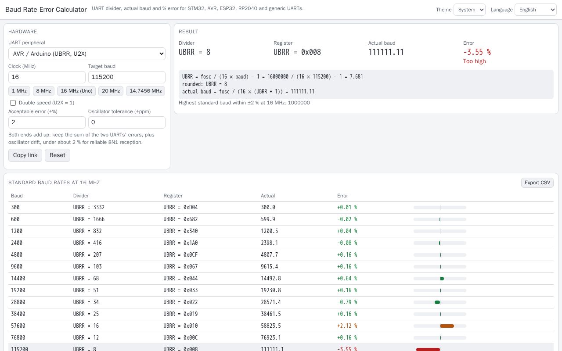Viewport: 562px width, 351px height.
Task: Focus the Target baud input field
Action: click(x=127, y=77)
